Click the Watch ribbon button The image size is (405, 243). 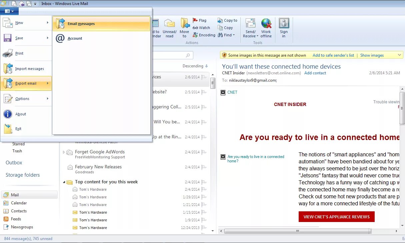tap(201, 28)
